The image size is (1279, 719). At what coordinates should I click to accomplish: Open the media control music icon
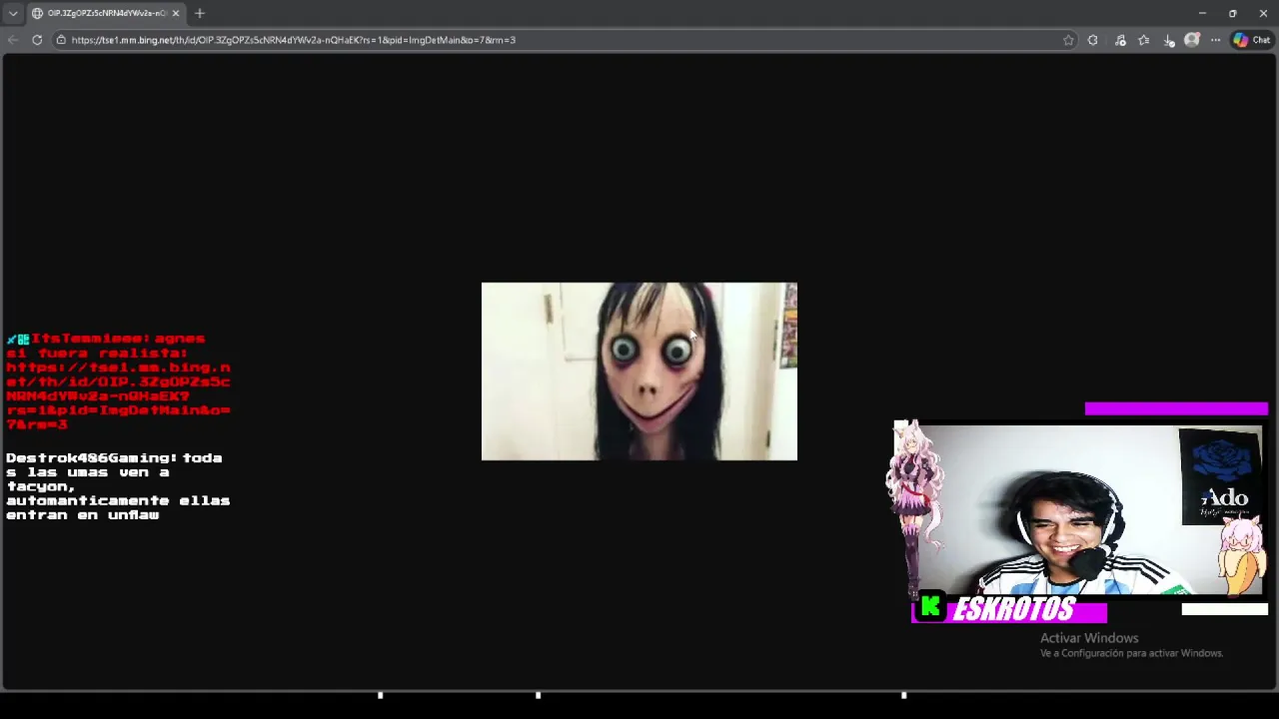pyautogui.click(x=1120, y=40)
